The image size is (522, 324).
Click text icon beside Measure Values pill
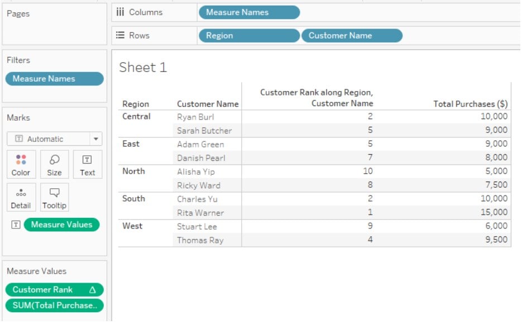point(16,225)
